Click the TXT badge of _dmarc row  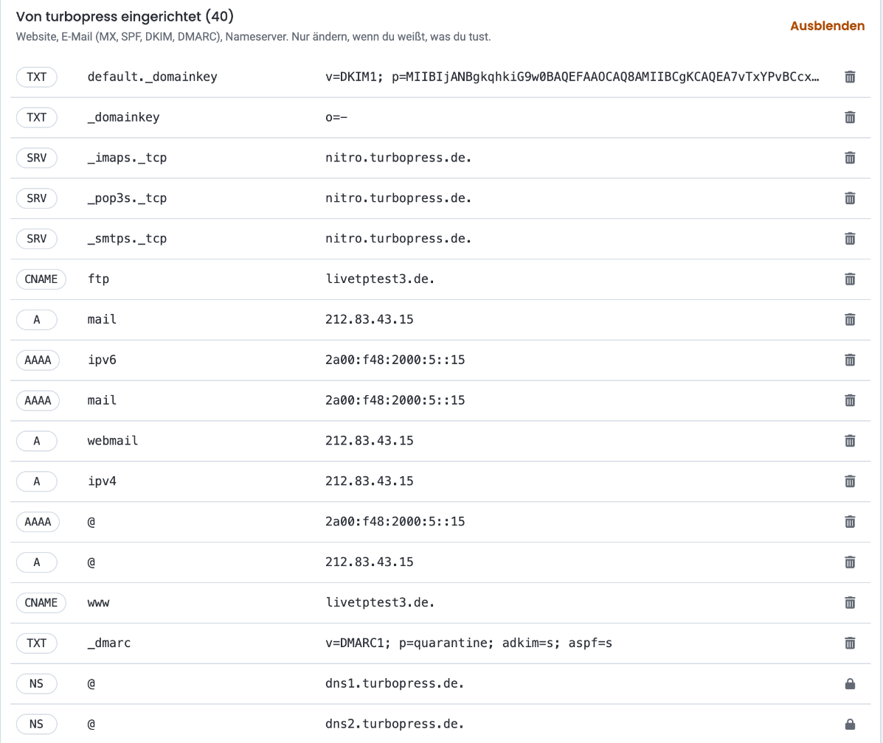coord(37,643)
